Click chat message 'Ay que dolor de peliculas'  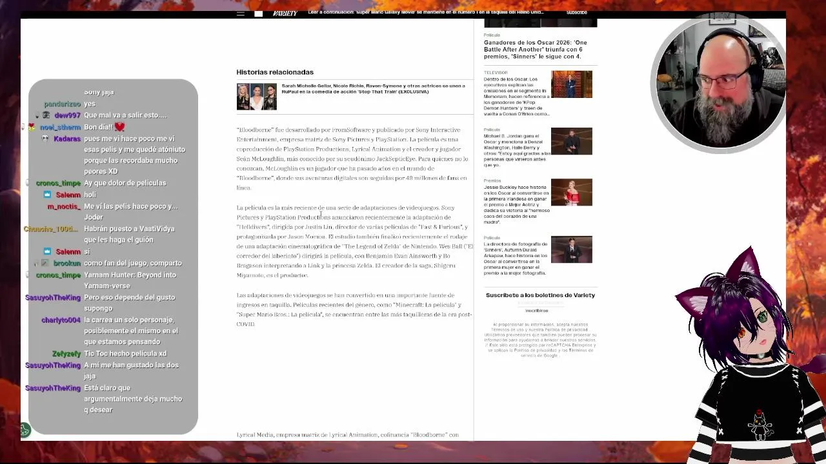tap(125, 183)
